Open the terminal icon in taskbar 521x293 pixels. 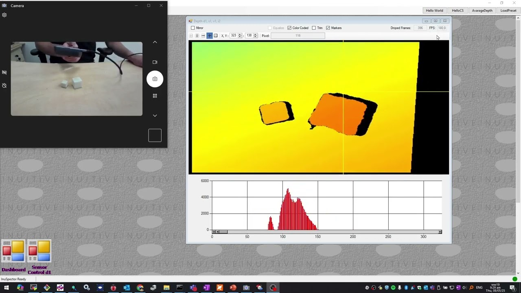[x=180, y=288]
